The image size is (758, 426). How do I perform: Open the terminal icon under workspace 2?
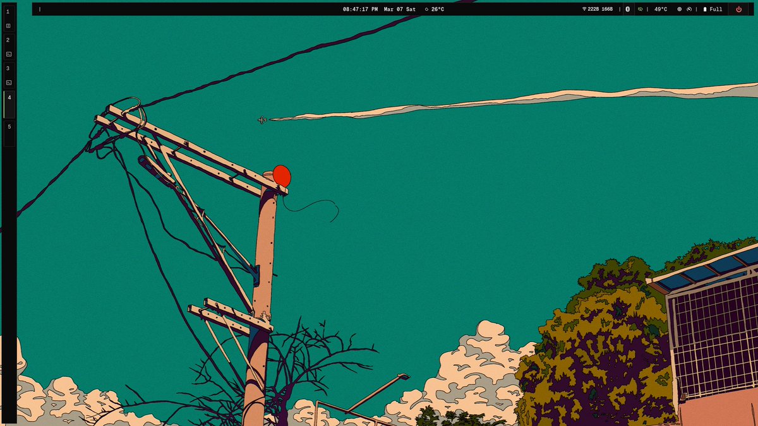[x=8, y=54]
